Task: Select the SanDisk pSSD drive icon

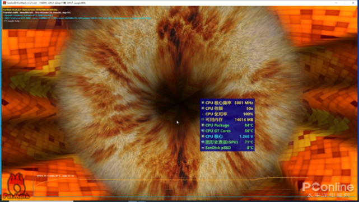Action: pos(203,148)
